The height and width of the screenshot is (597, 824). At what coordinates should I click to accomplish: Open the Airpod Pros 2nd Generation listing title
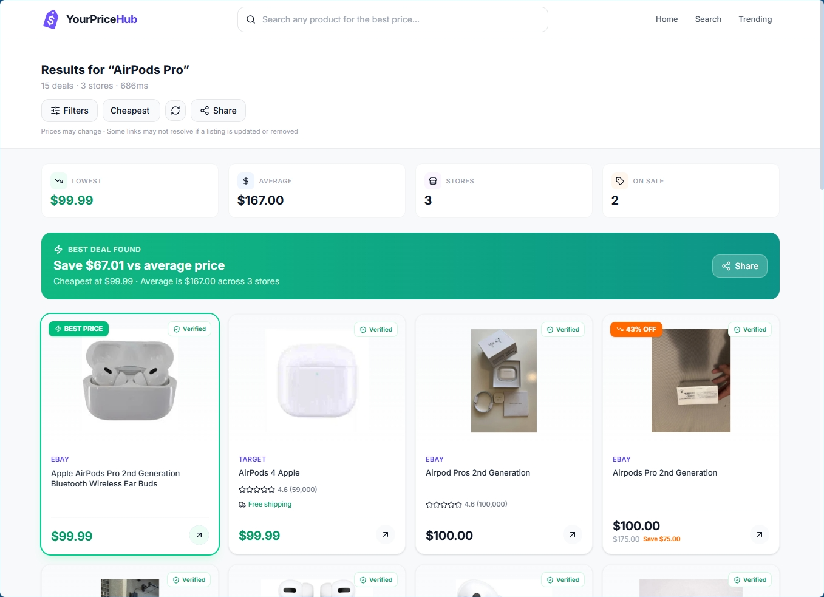point(478,472)
